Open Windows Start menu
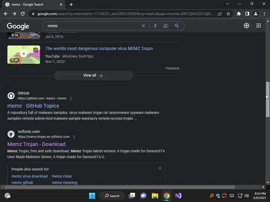 pos(92,196)
